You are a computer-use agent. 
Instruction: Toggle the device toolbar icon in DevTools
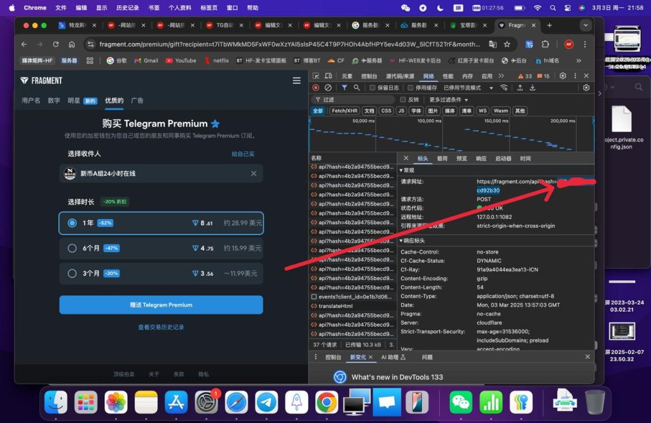coord(328,76)
